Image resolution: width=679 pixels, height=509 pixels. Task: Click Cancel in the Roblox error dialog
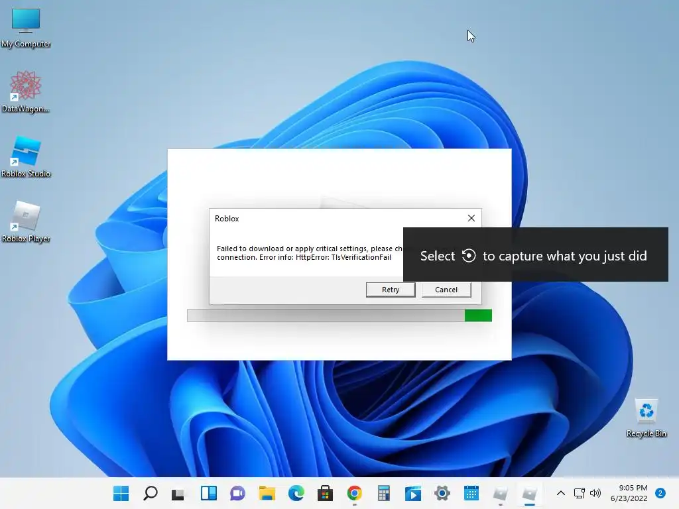(x=446, y=290)
